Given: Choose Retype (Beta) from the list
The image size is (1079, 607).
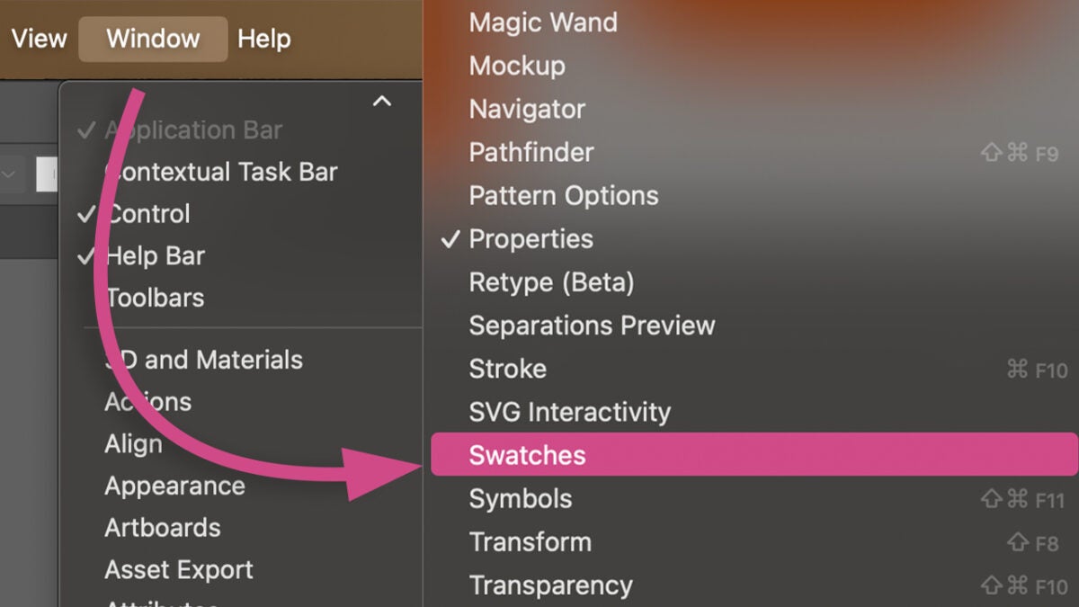Looking at the screenshot, I should click(551, 282).
